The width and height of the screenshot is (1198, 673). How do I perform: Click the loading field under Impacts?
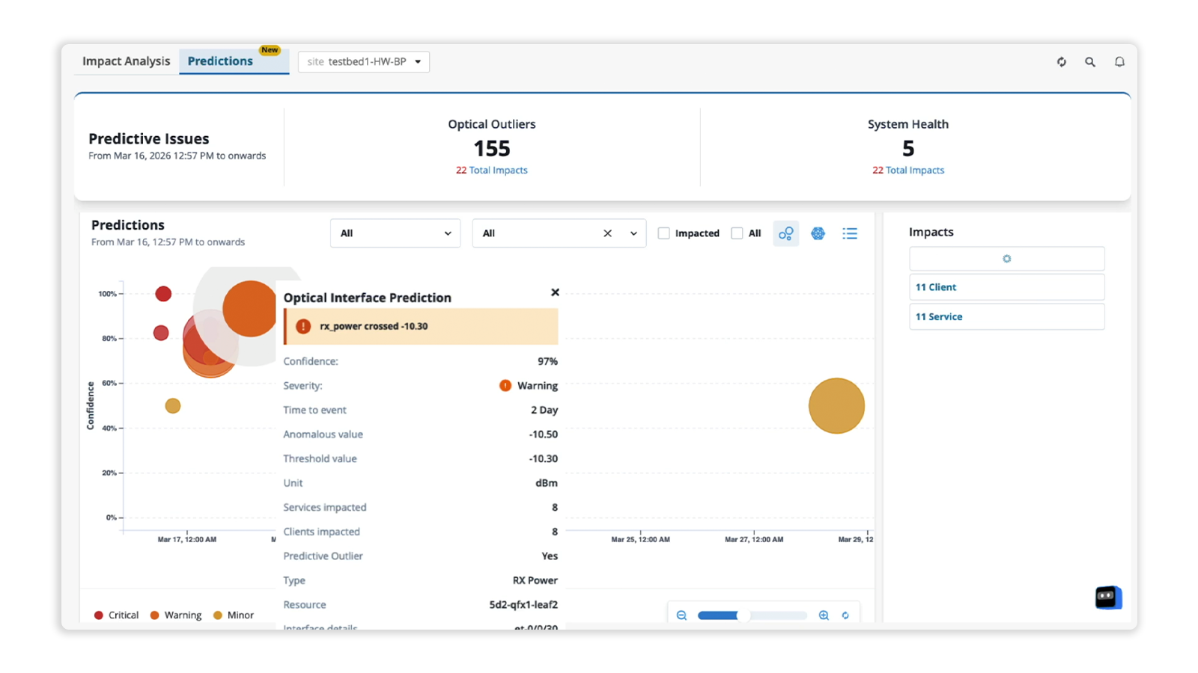point(1007,259)
